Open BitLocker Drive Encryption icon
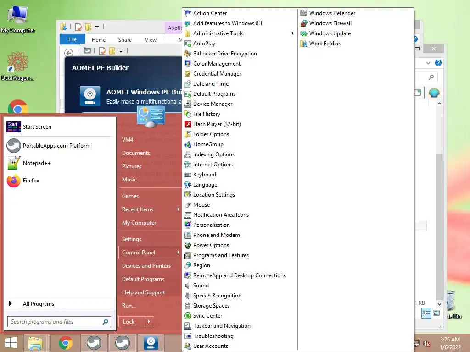The image size is (470, 352). 188,54
